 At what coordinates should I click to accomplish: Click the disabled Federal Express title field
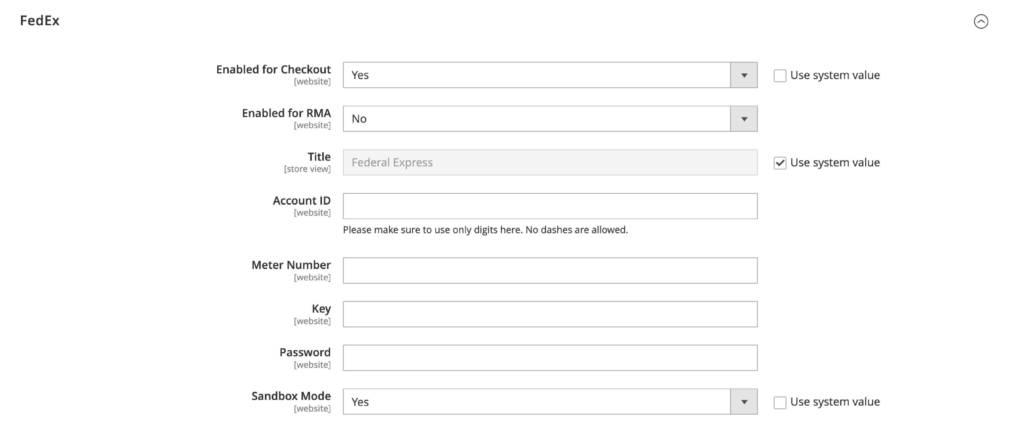(550, 162)
